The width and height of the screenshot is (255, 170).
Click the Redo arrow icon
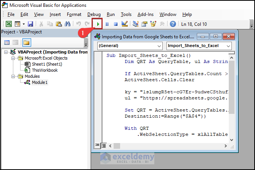(87, 24)
